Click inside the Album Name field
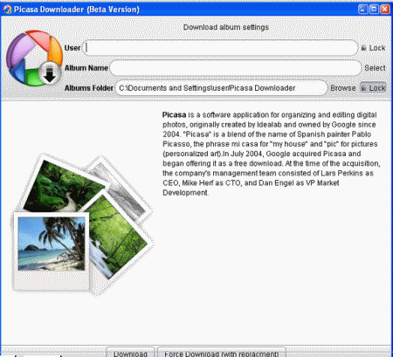Viewport: 393px width, 357px height. click(x=236, y=68)
